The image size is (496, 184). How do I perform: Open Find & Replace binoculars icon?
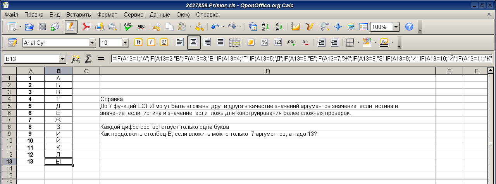click(x=325, y=27)
